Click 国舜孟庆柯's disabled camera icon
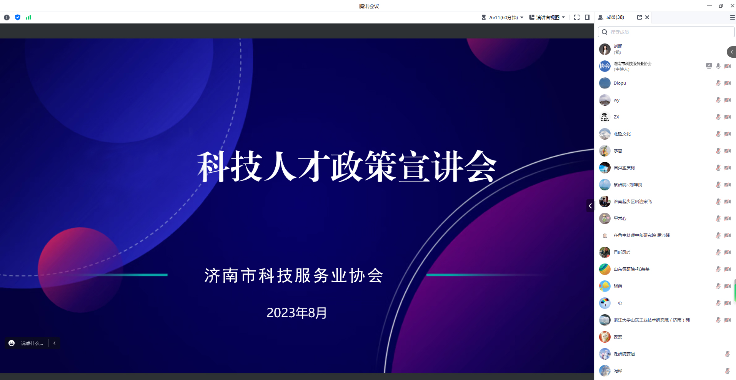 [728, 168]
